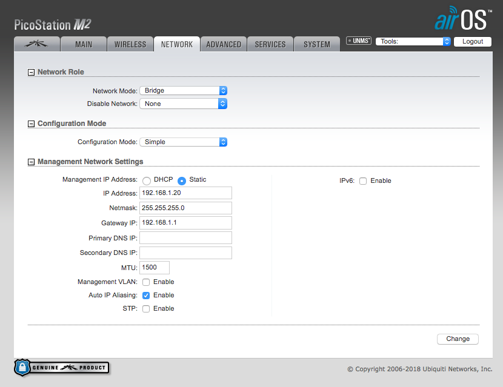Click the Genuine Product badge

[62, 368]
